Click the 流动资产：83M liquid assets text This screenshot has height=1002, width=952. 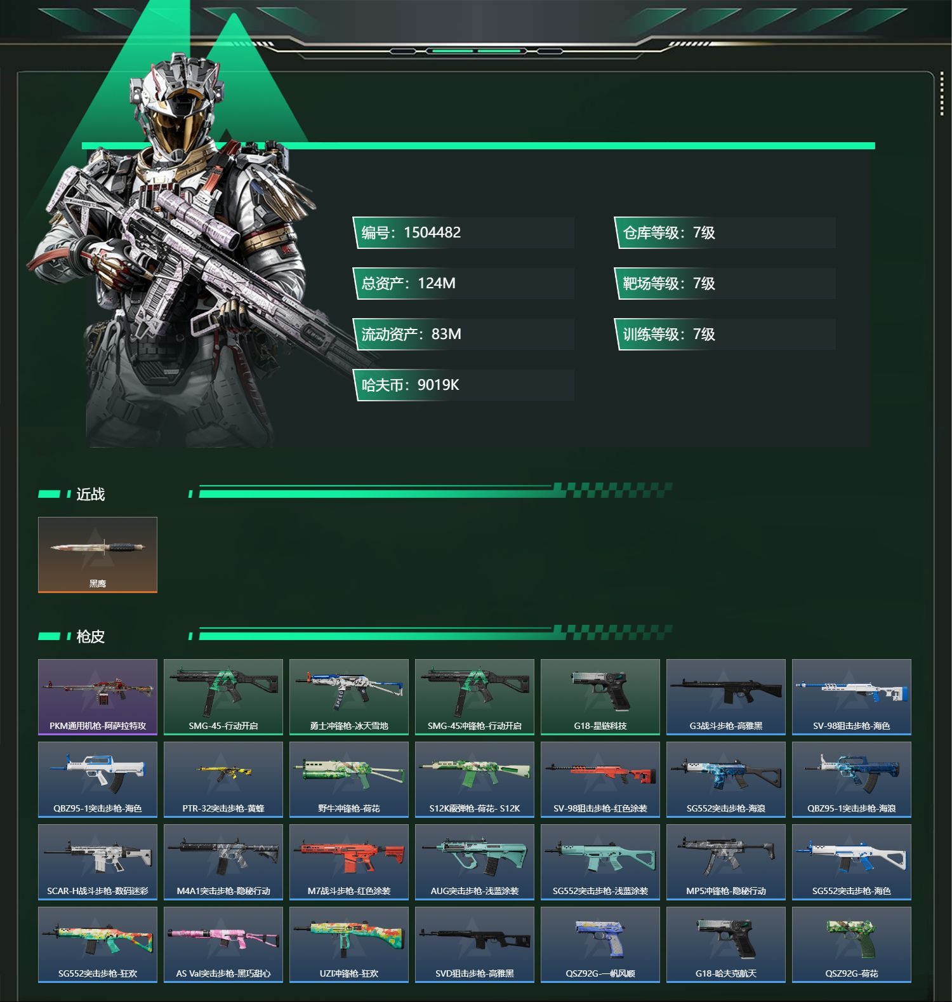(411, 334)
